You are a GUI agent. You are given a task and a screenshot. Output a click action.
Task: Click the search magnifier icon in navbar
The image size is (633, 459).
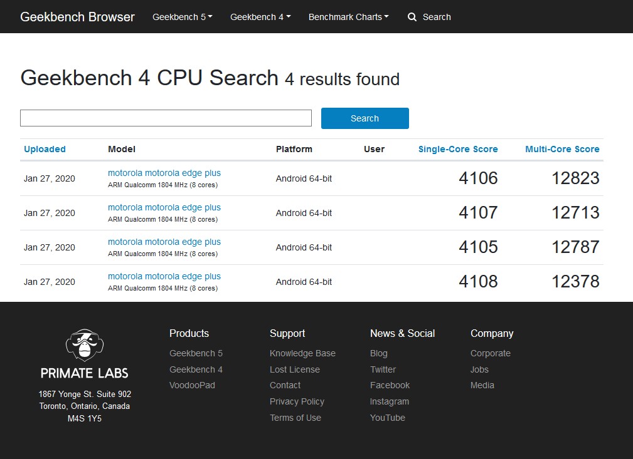point(412,17)
